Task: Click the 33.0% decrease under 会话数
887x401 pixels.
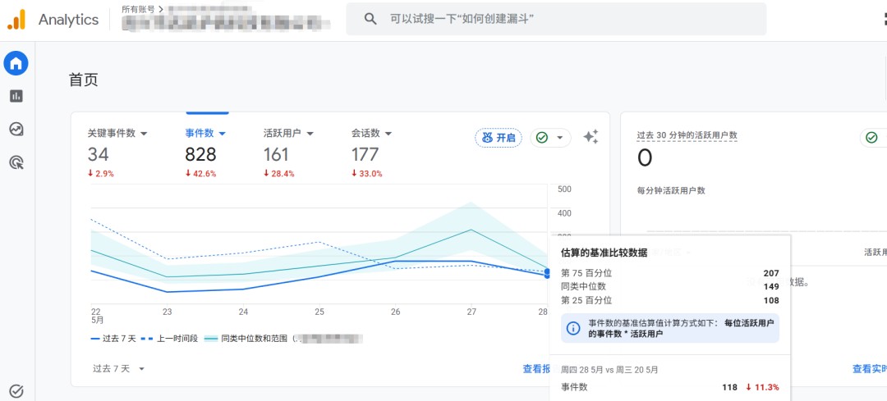Action: pos(366,174)
